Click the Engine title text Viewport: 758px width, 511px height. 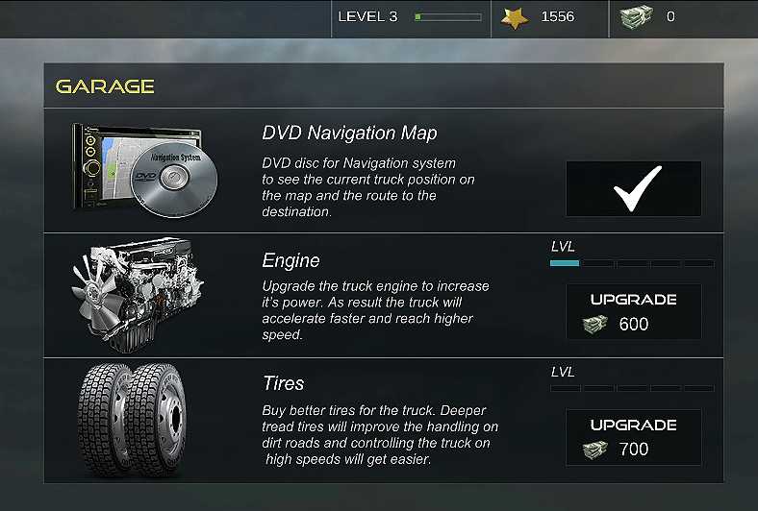[291, 260]
